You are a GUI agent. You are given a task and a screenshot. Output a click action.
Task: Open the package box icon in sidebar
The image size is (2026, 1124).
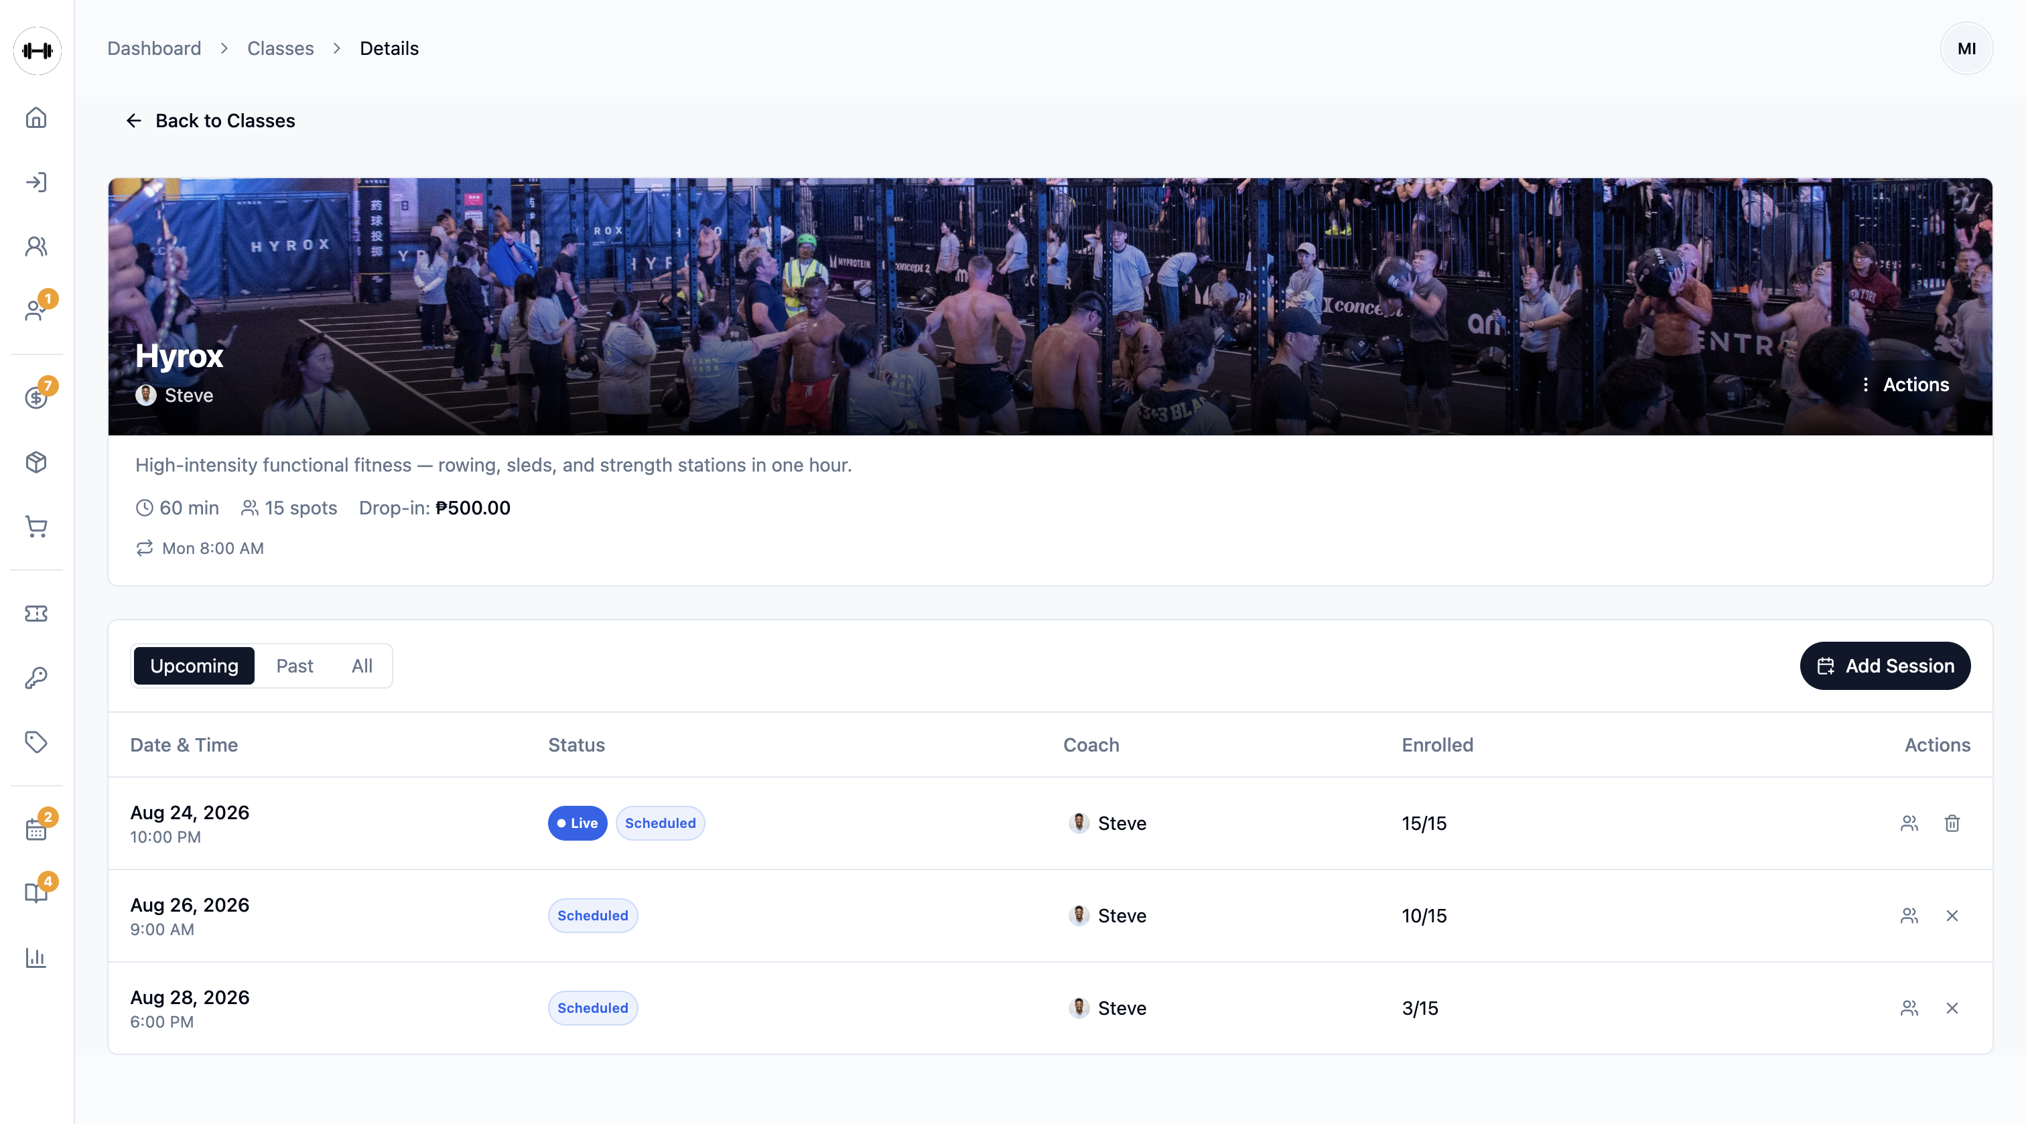tap(36, 462)
